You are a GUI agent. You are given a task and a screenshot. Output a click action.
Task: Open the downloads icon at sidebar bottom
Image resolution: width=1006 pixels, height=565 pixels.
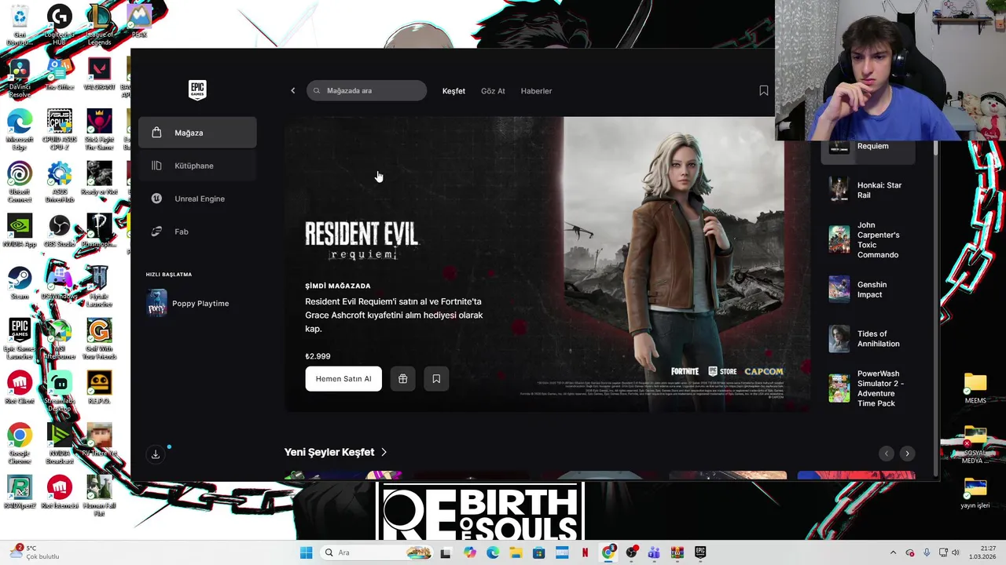[156, 454]
